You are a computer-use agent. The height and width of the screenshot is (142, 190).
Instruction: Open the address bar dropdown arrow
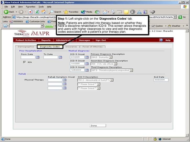click(x=175, y=17)
